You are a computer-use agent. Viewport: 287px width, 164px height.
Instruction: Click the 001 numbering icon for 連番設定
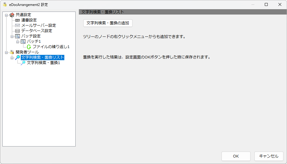(17, 20)
